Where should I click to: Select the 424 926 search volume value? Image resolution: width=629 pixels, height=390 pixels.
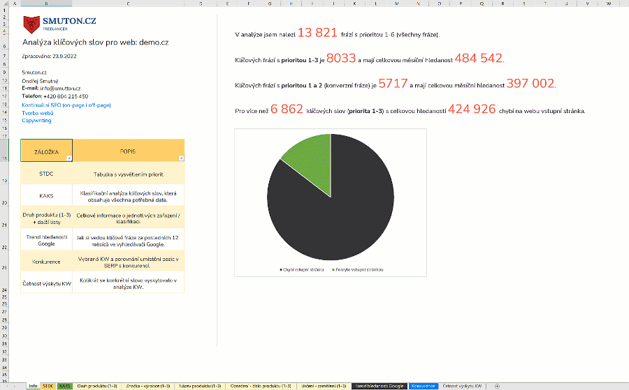click(x=472, y=109)
